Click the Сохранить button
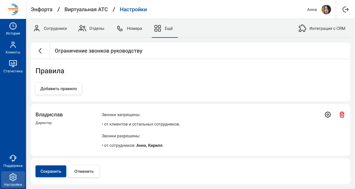 pyautogui.click(x=51, y=171)
